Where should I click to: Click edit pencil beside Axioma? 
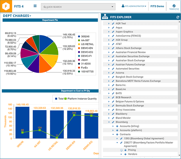coord(113,73)
